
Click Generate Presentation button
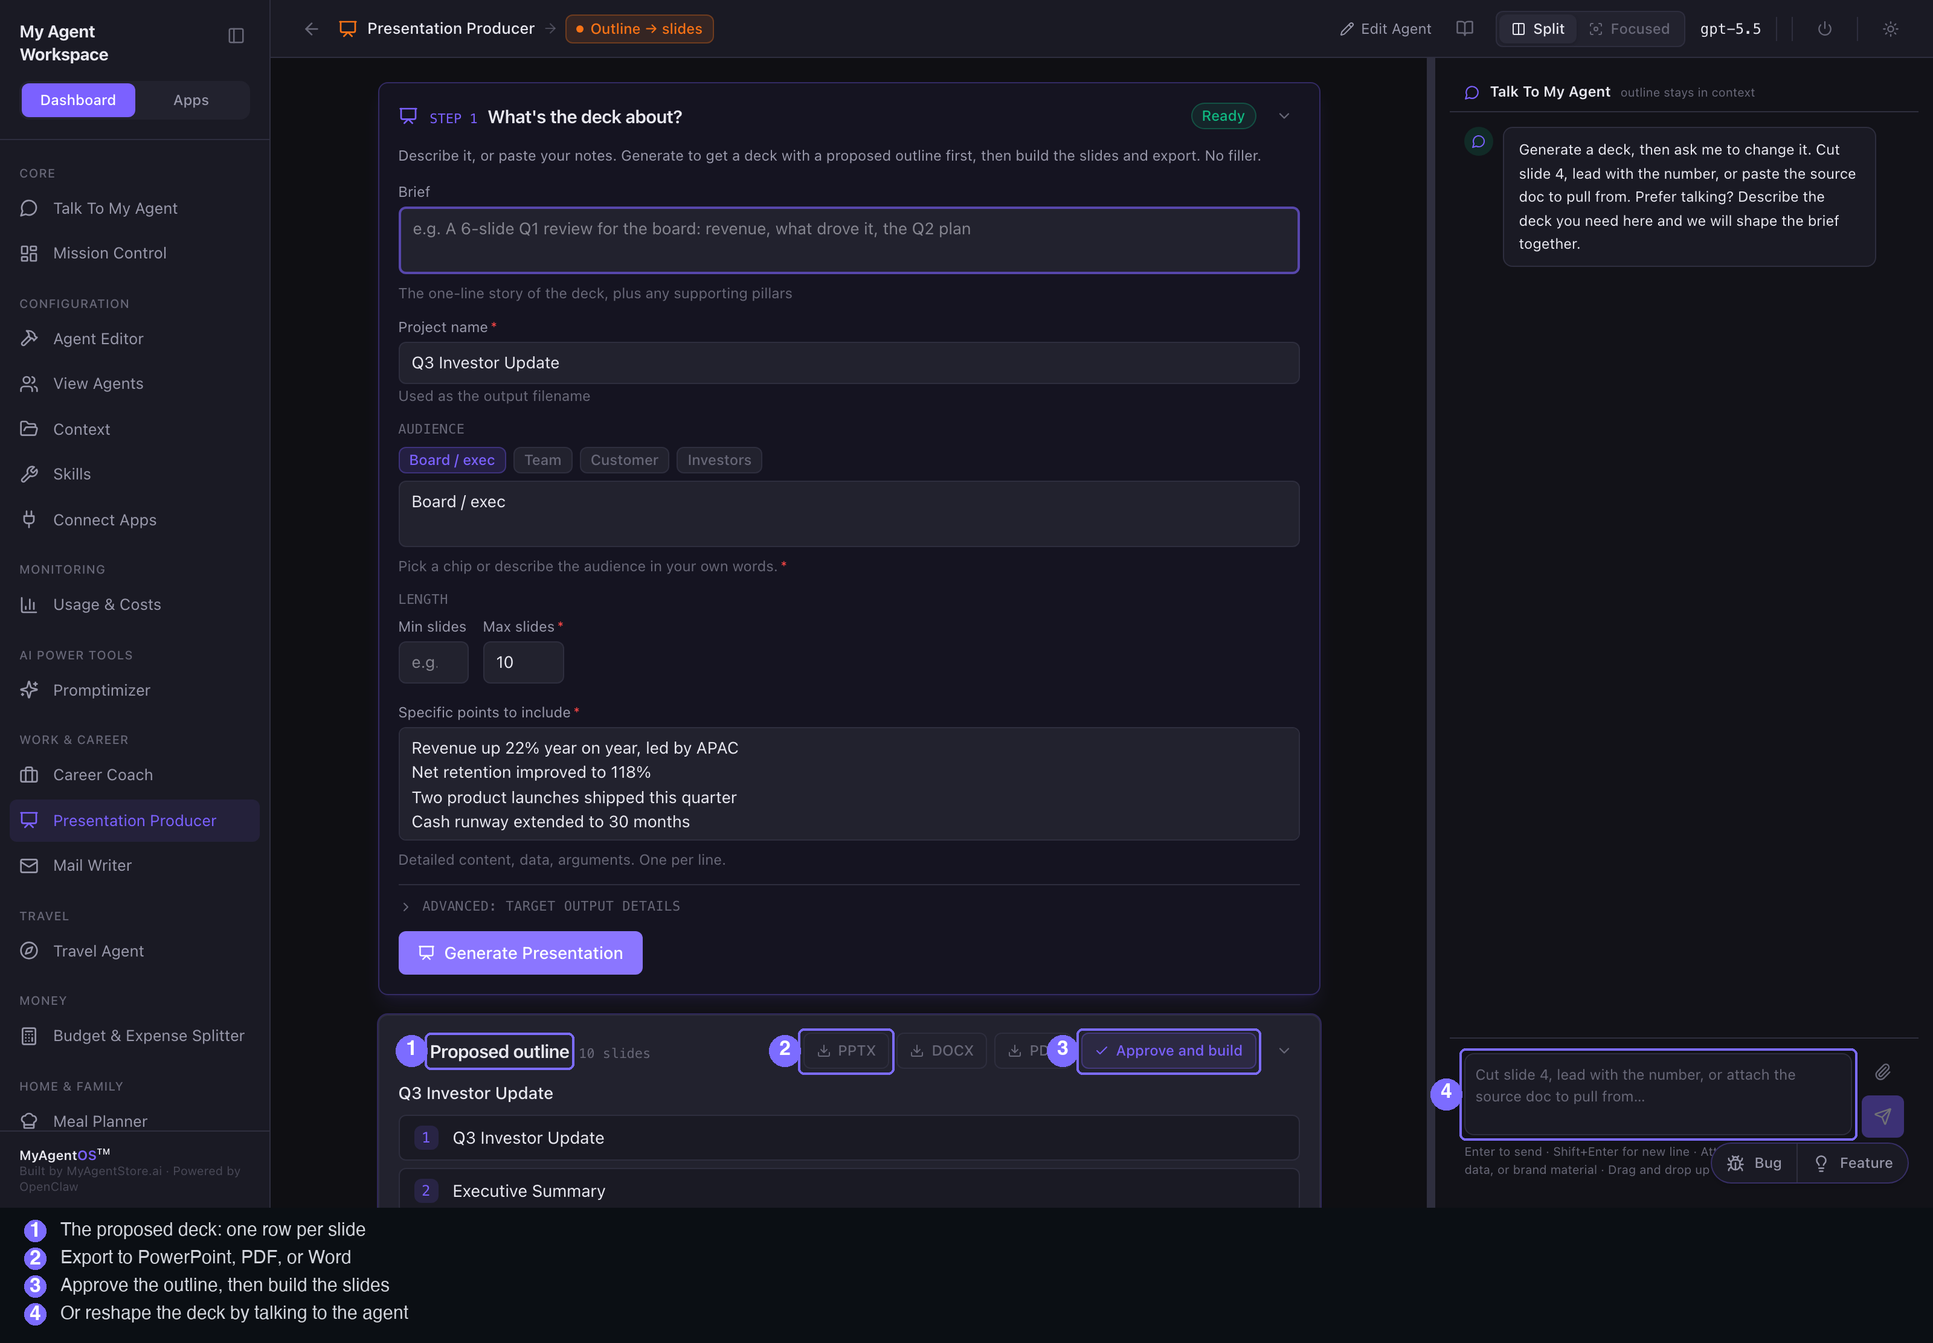[520, 952]
